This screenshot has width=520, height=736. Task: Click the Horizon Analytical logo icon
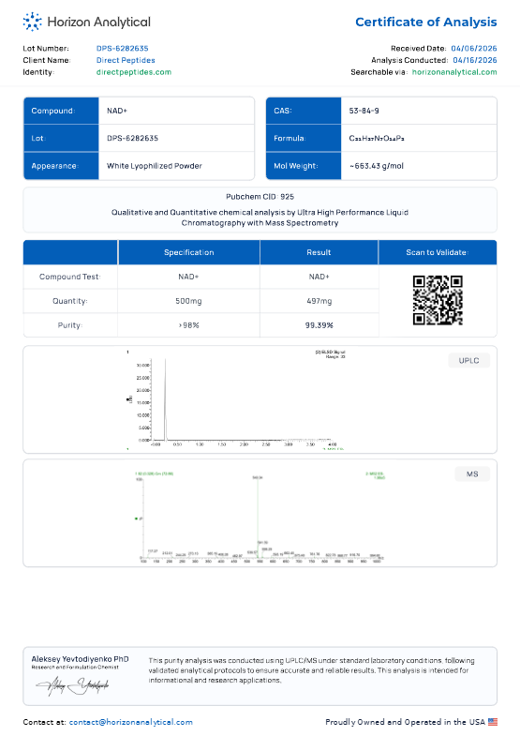(x=33, y=22)
